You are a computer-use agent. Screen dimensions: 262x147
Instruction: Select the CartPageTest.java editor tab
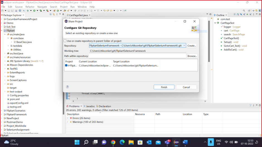[x=78, y=15]
